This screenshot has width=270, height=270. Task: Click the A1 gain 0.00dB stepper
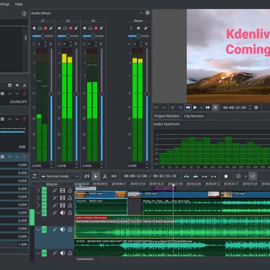point(51,166)
